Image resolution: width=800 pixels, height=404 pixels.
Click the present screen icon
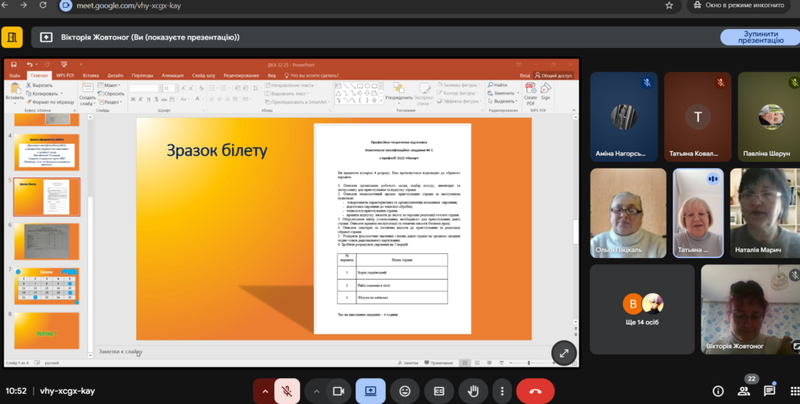pos(370,391)
